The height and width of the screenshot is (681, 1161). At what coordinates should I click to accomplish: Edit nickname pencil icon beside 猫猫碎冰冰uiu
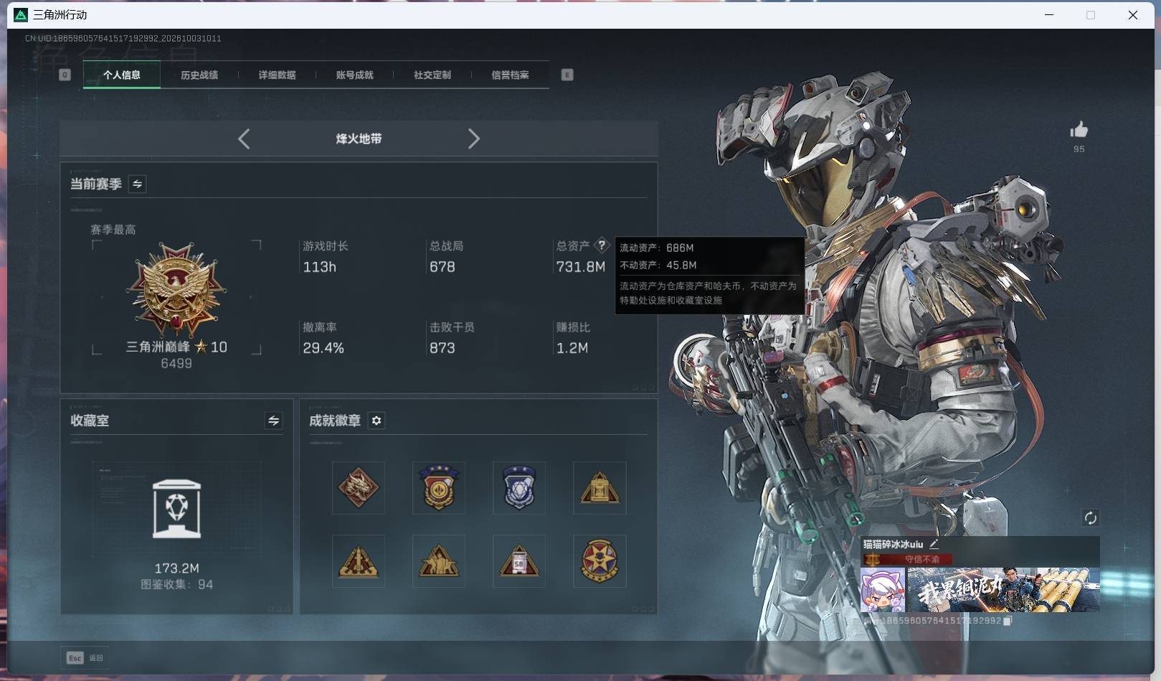(x=934, y=544)
